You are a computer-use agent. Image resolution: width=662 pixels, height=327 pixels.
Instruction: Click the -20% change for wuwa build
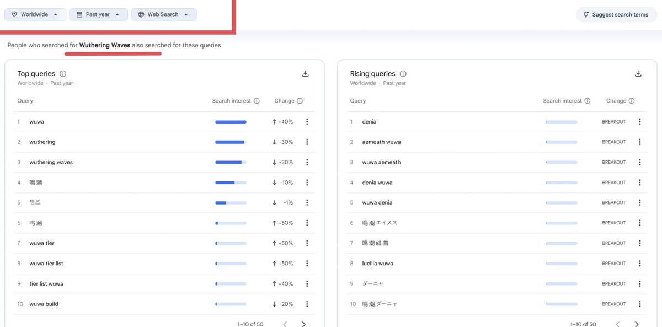282,304
